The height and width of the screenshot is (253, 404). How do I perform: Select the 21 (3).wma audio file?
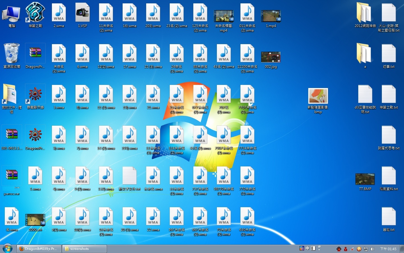point(153,56)
